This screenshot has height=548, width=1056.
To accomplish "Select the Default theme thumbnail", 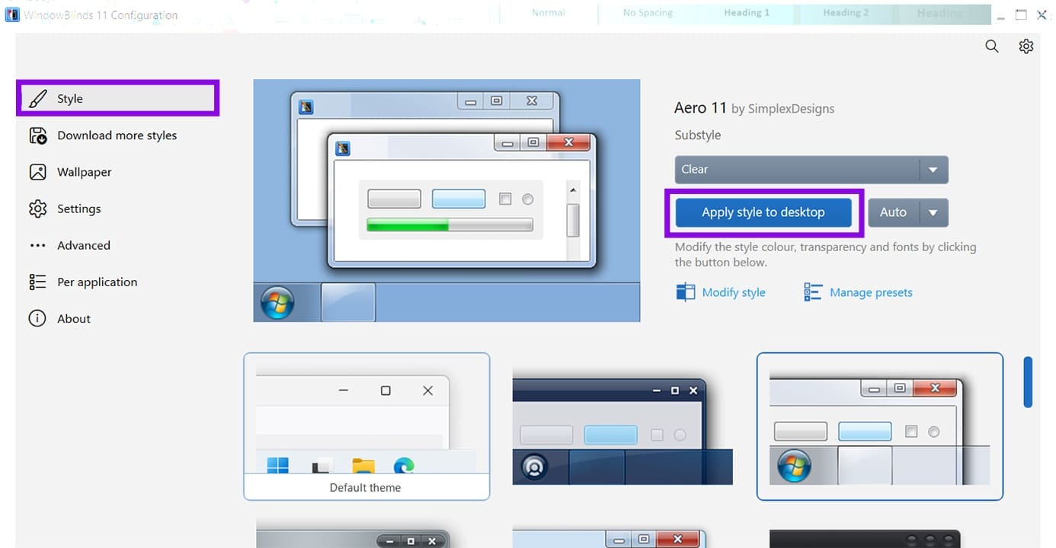I will click(366, 426).
